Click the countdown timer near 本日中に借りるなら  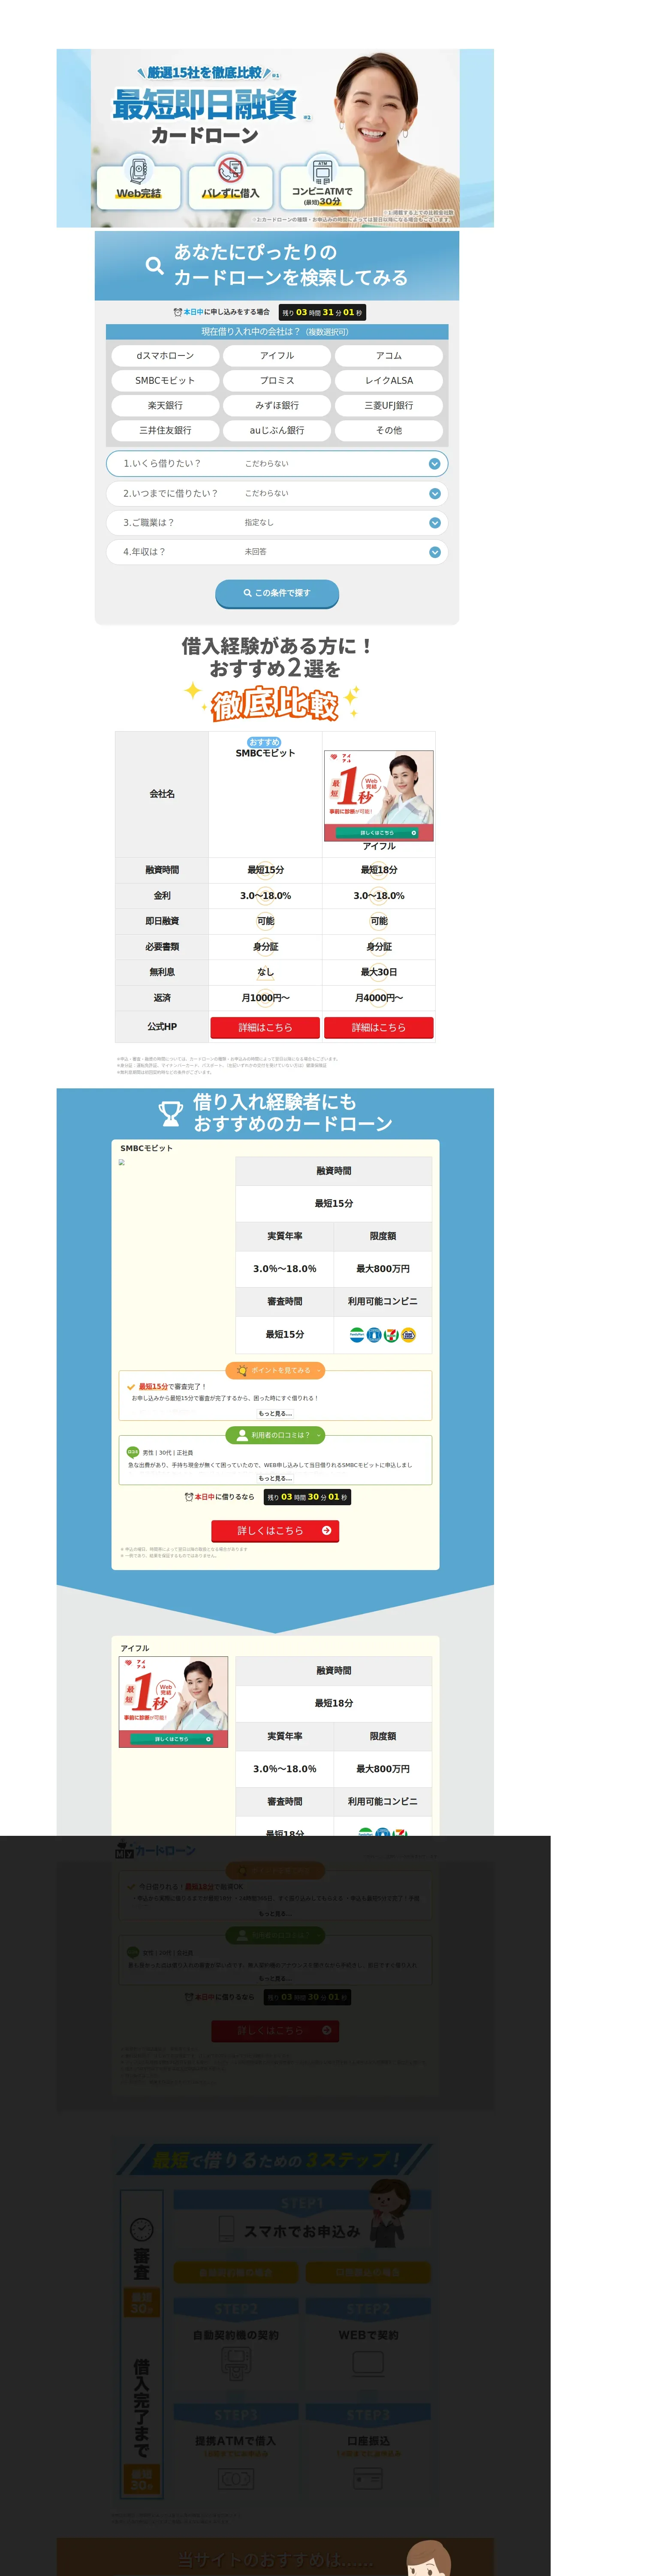(307, 1497)
